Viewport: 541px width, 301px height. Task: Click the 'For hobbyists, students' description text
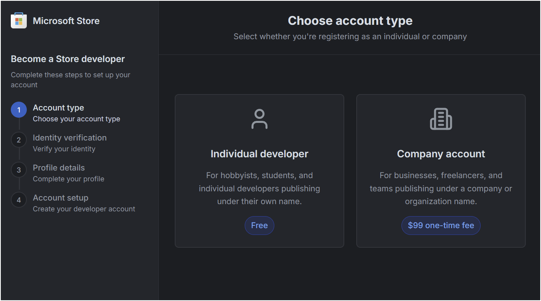(260, 189)
